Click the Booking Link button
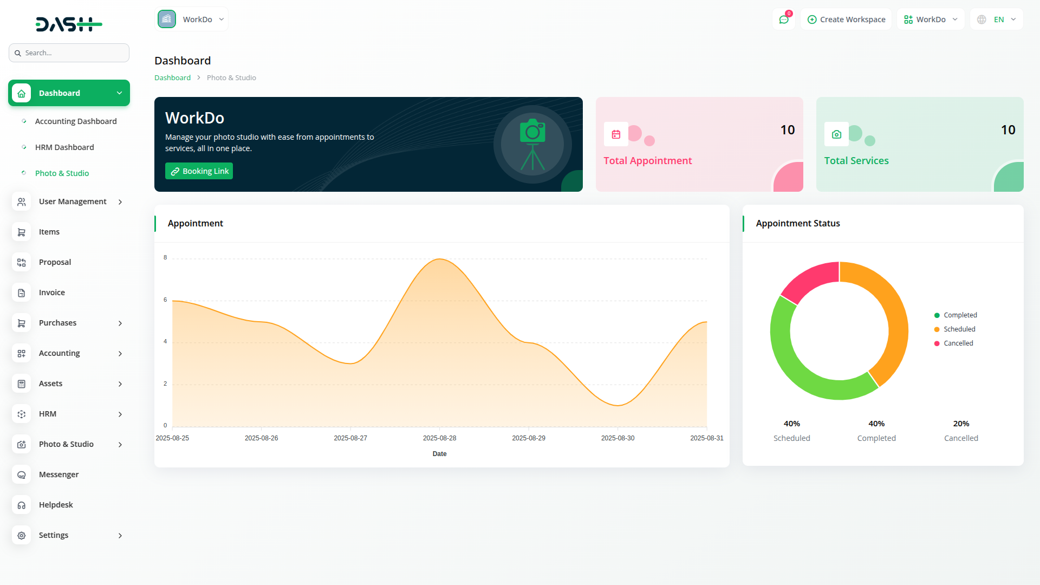This screenshot has height=585, width=1040. 199,171
